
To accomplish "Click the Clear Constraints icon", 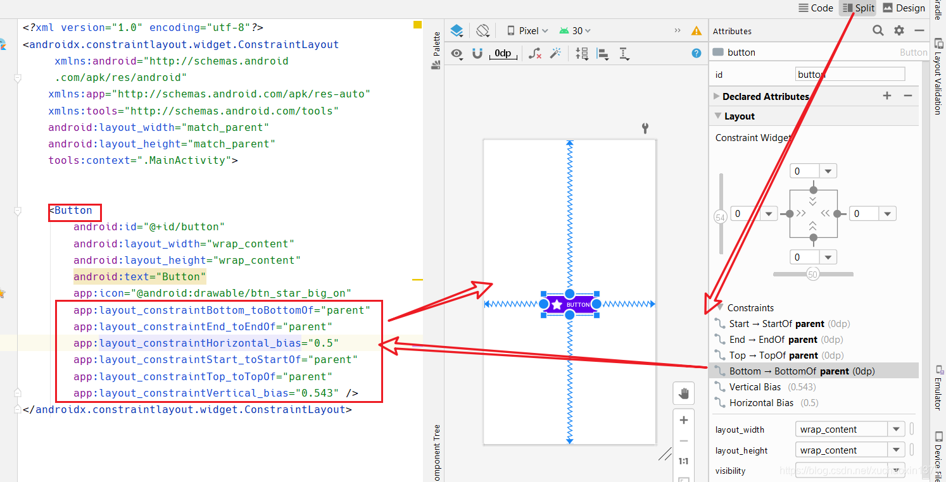I will point(535,54).
